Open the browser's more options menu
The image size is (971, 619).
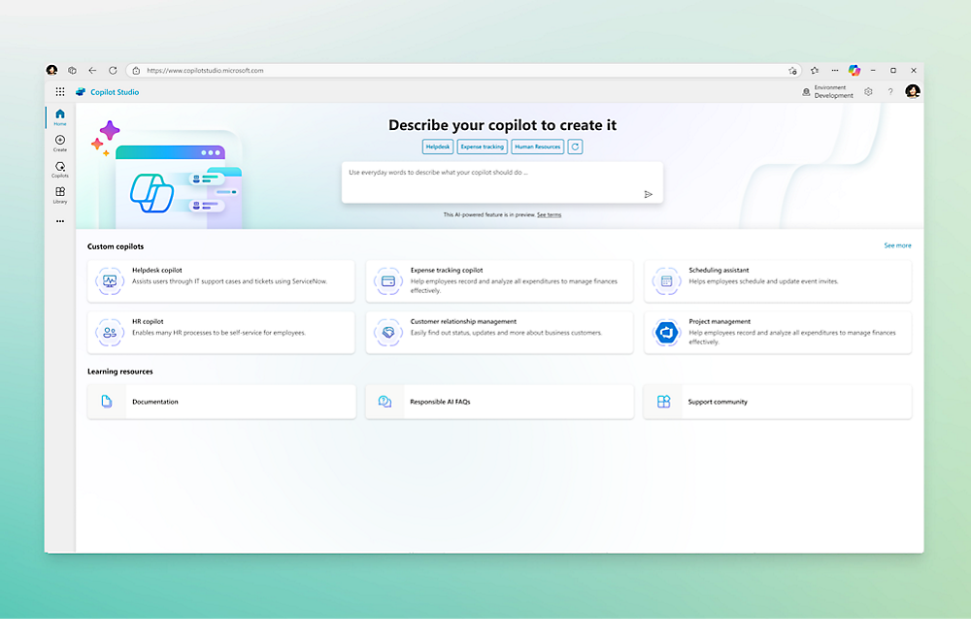(834, 70)
